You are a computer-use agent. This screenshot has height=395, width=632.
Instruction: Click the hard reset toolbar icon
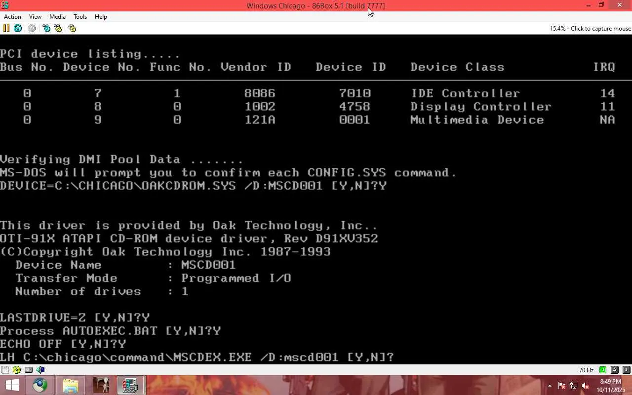(x=17, y=28)
